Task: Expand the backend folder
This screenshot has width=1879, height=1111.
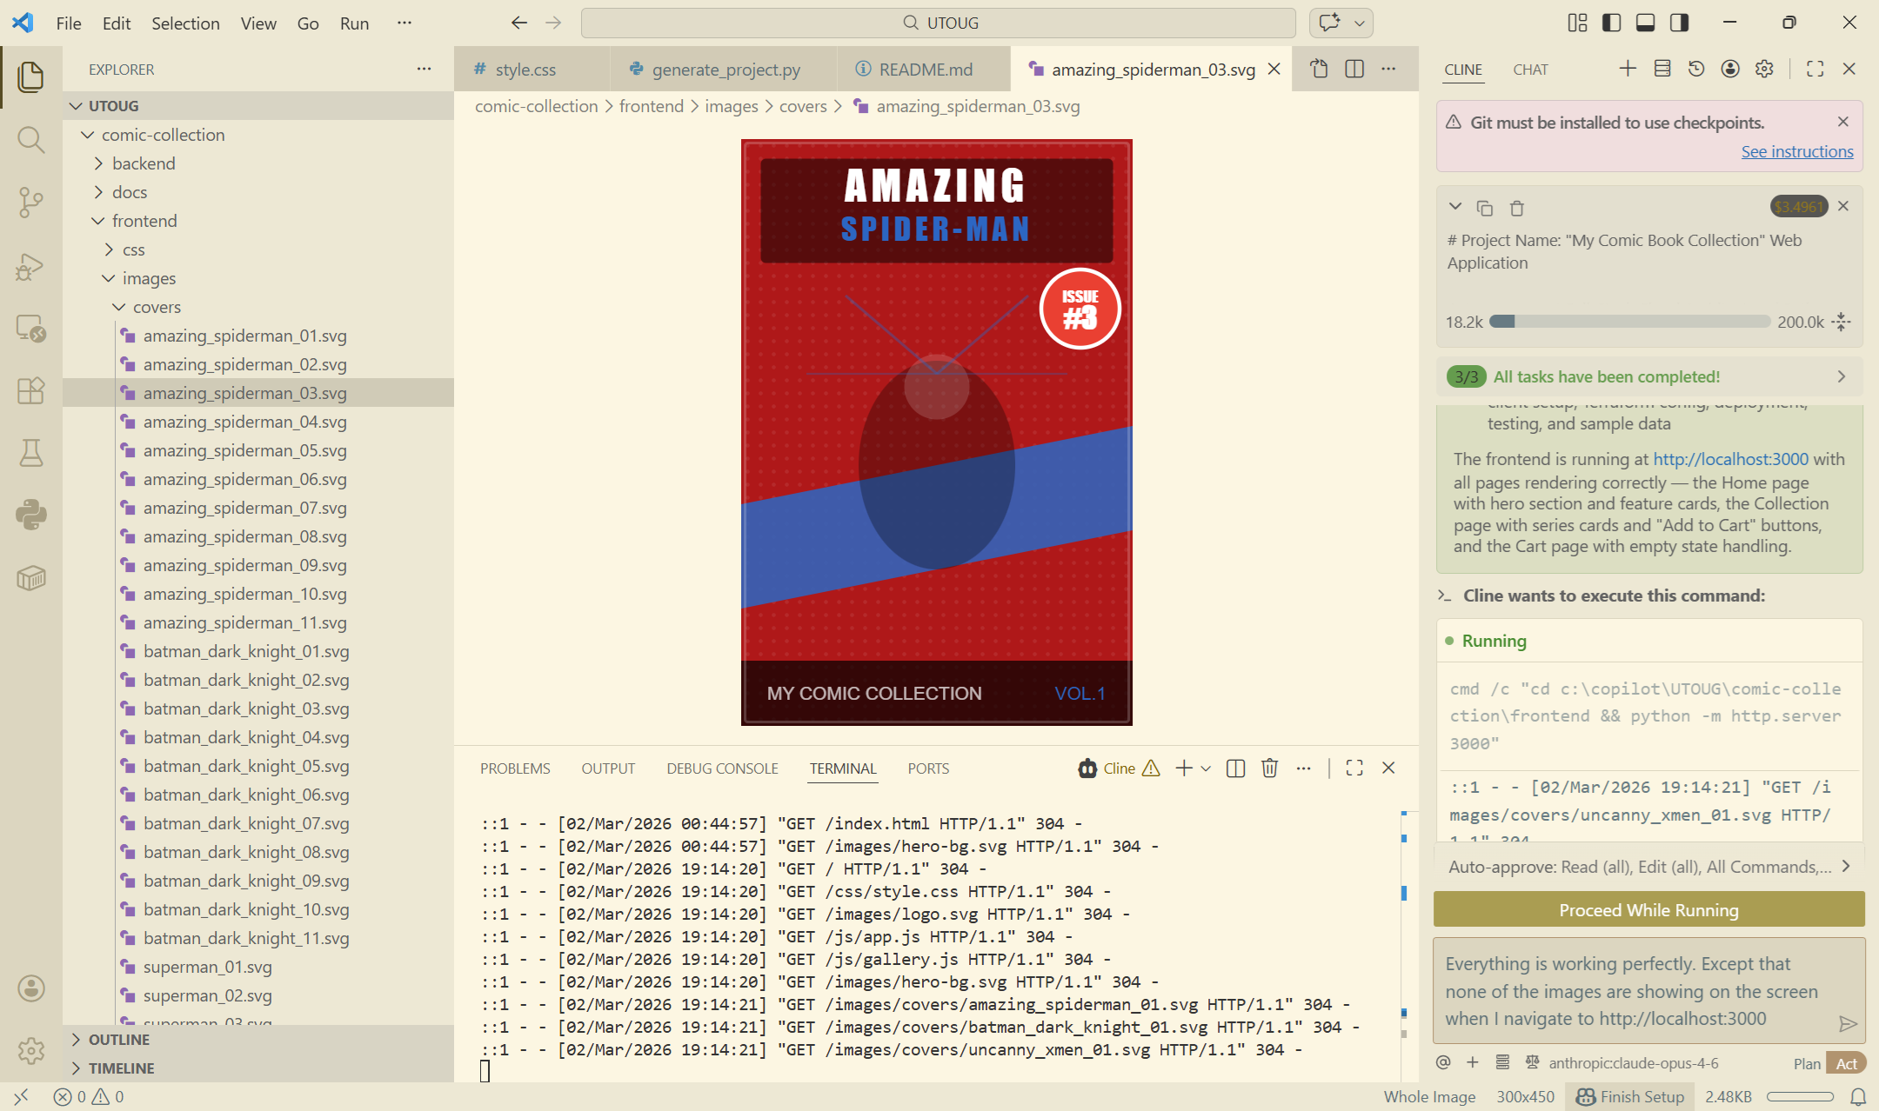Action: coord(144,163)
